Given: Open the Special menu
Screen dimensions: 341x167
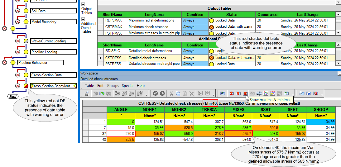Looking at the screenshot, I should click(127, 86).
